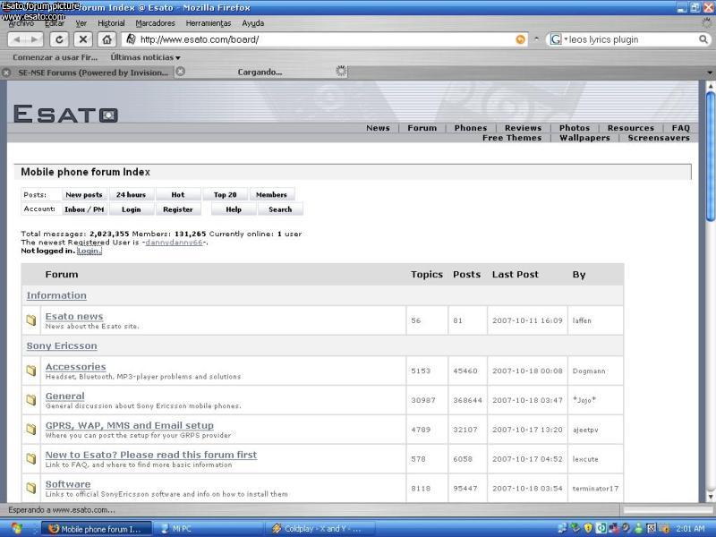Open Inbox / PM

(84, 209)
